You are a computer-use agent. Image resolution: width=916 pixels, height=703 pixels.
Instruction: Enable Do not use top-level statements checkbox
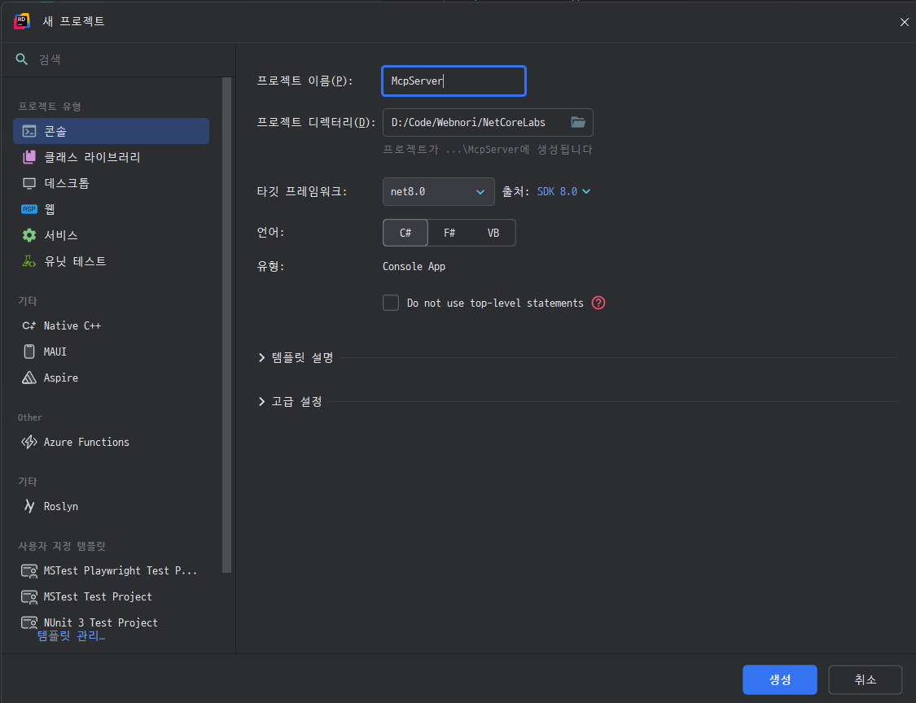(x=391, y=303)
